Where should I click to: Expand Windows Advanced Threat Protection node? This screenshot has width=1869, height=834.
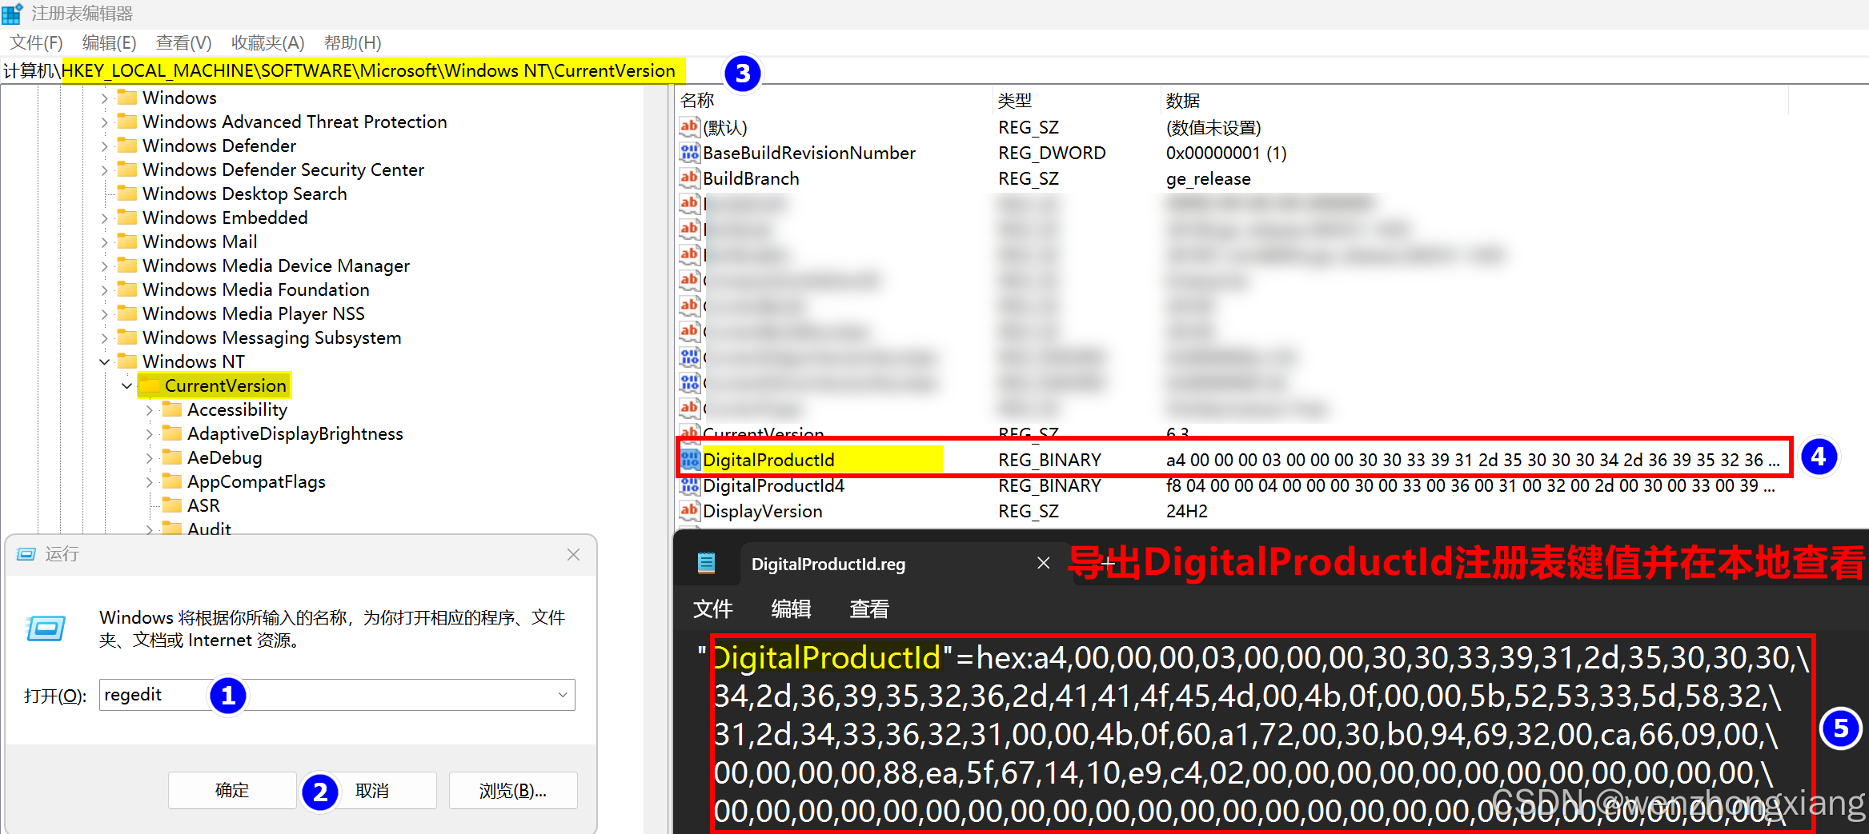point(104,122)
